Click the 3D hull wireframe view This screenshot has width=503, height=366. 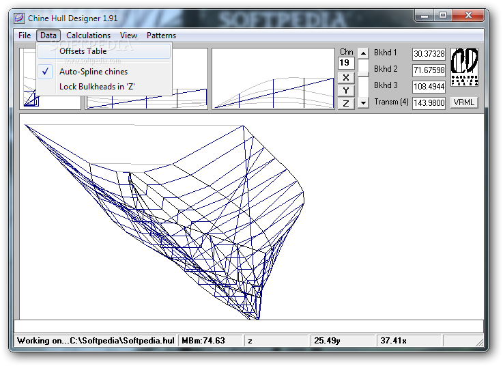tap(251, 216)
